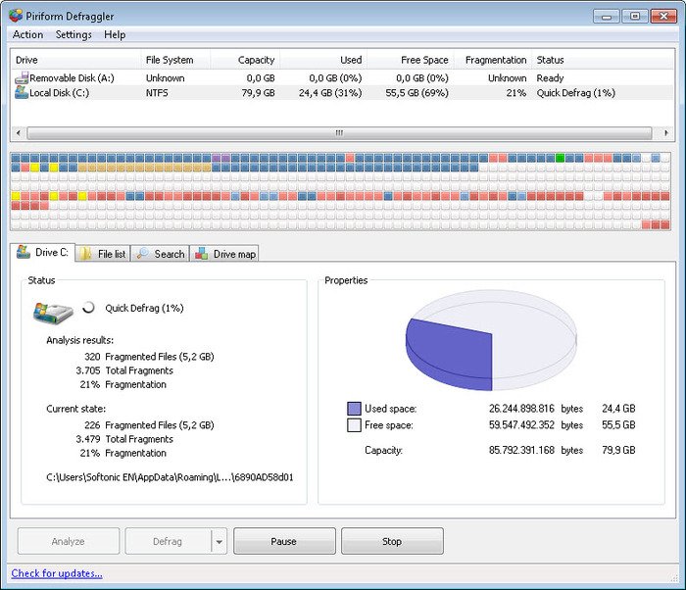
Task: Click the 3.705 Total Fragments line
Action: coord(124,370)
